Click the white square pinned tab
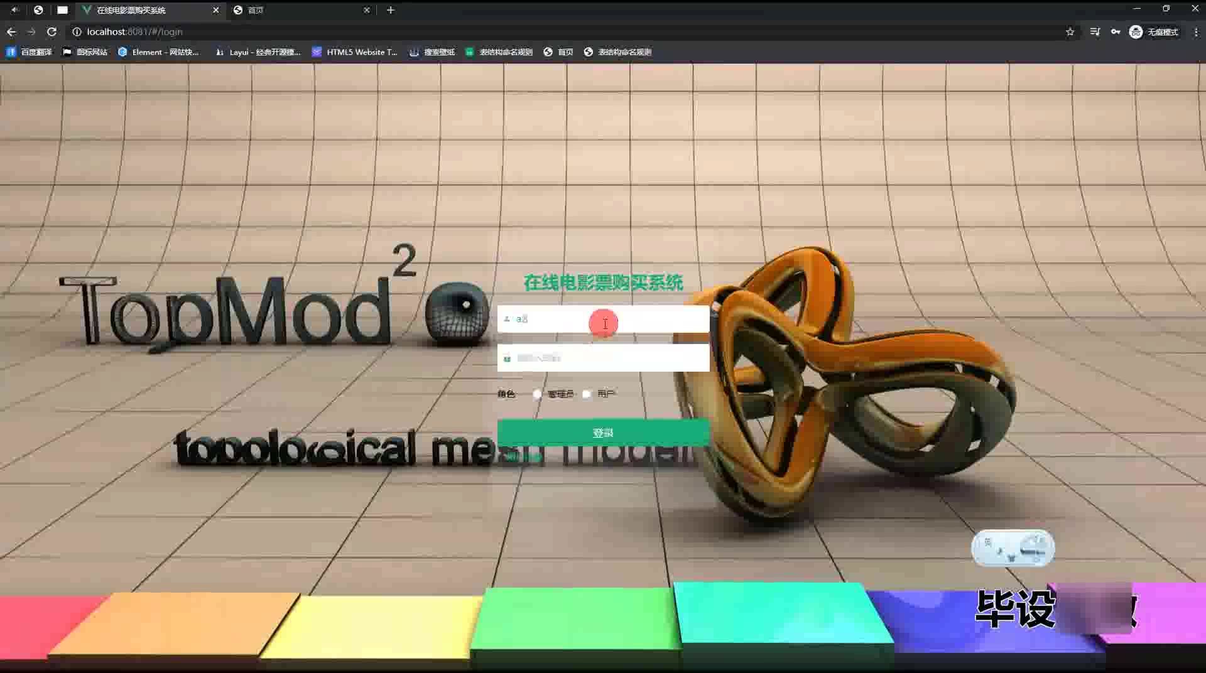This screenshot has width=1206, height=673. click(62, 10)
